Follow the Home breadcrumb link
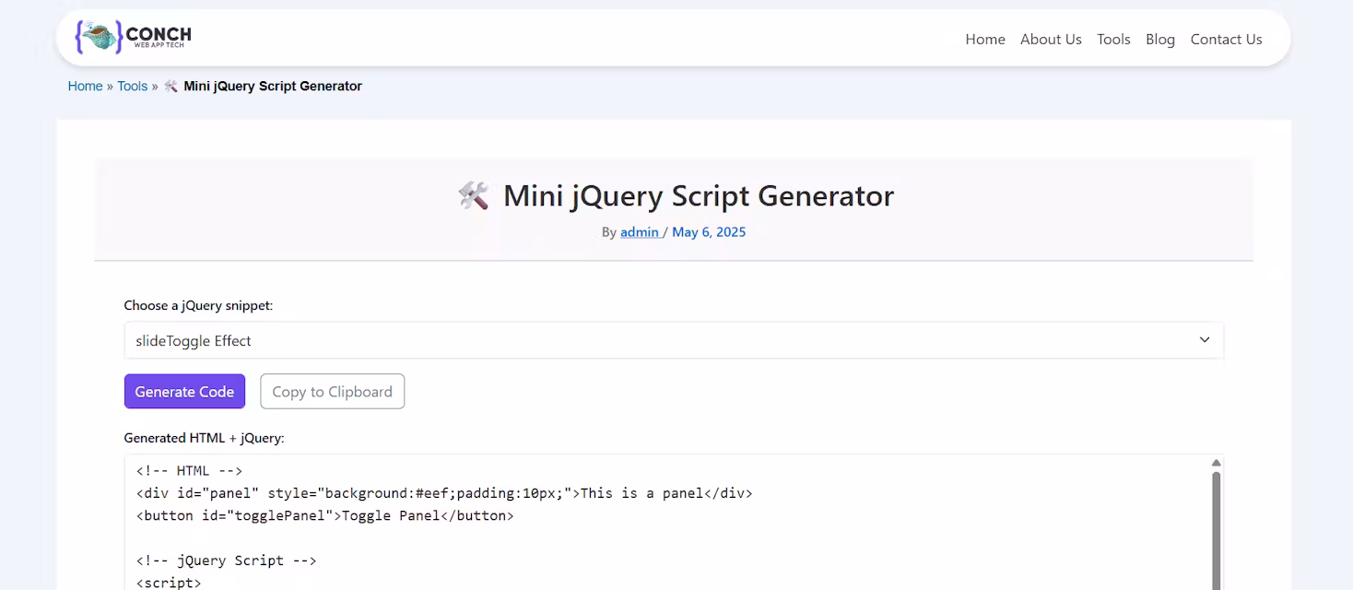 (x=85, y=85)
